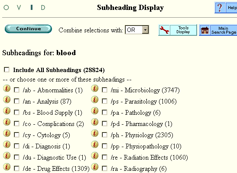
Task: Click the Continue button
Action: coord(29,29)
